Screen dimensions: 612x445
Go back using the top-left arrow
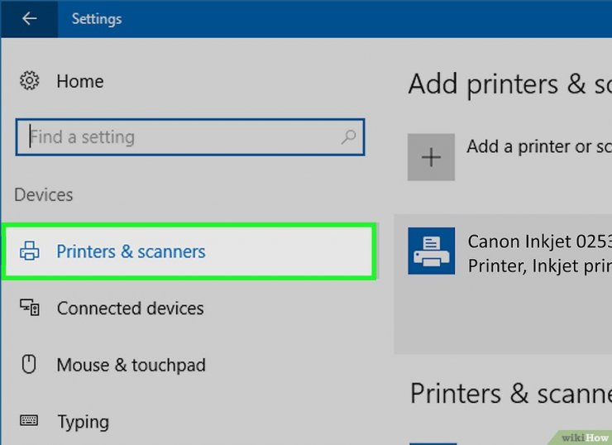point(29,18)
